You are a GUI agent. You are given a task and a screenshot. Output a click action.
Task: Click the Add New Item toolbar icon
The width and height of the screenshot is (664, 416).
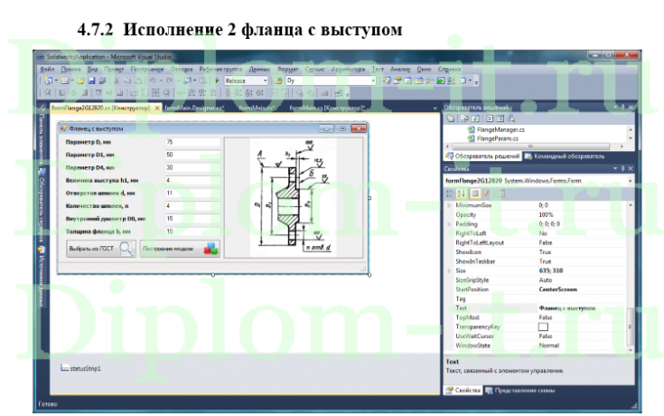point(64,80)
